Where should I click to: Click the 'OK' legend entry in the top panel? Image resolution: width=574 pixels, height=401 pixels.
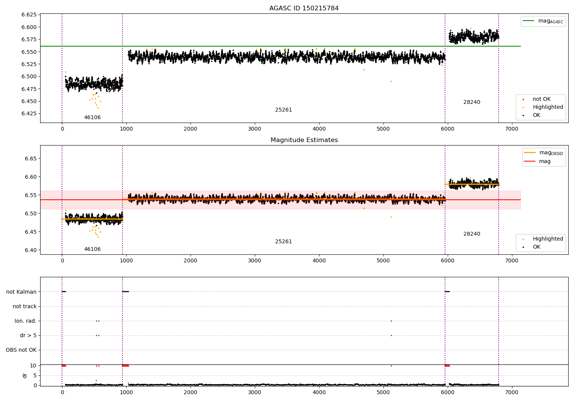point(536,115)
